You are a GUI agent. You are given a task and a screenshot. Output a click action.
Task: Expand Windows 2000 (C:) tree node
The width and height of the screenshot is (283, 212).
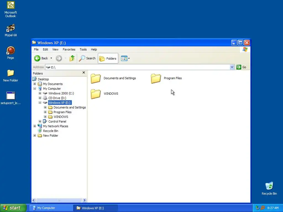point(40,93)
